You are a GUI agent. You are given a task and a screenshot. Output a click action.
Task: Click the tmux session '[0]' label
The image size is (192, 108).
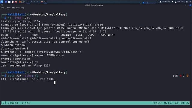[x=3, y=103]
